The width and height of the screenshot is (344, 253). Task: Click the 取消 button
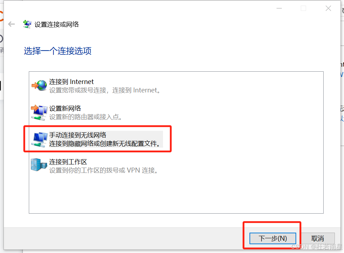click(318, 238)
